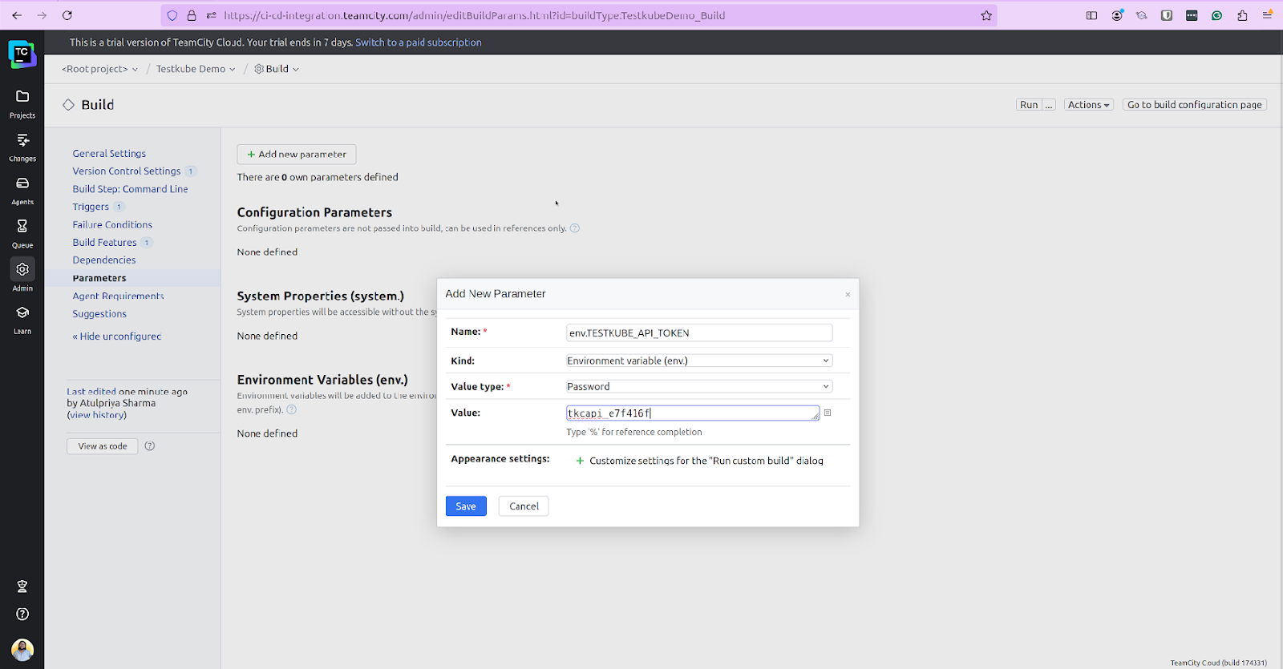Bookmark this page with the star icon
Image resolution: width=1283 pixels, height=669 pixels.
point(986,15)
